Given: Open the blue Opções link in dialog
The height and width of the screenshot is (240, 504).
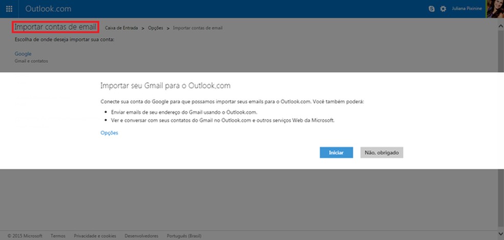Looking at the screenshot, I should [x=109, y=133].
